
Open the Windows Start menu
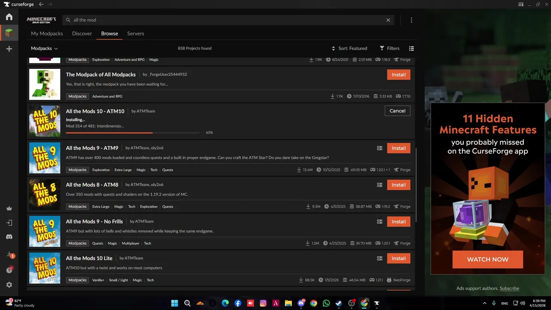(175, 303)
